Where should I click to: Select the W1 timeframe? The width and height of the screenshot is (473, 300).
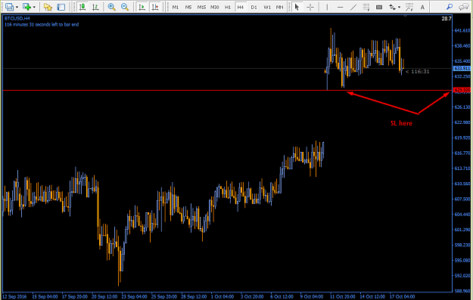click(267, 7)
